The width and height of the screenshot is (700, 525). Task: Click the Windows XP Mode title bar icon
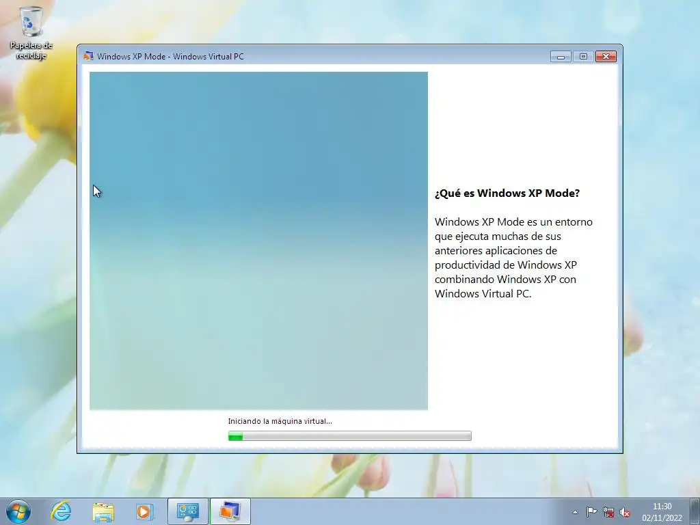pyautogui.click(x=88, y=56)
